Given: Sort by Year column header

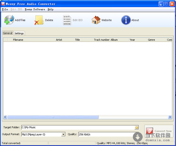Looking at the screenshot, I should (138, 40).
